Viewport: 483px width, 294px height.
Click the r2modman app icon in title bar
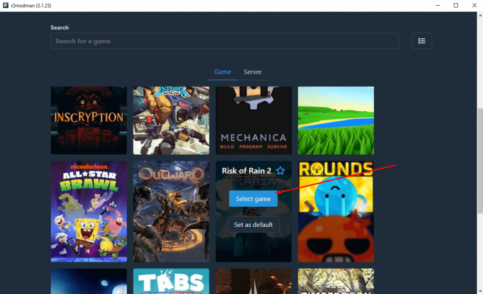coord(6,5)
